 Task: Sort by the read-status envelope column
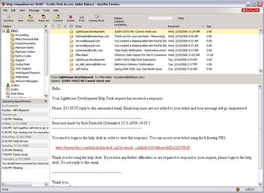[71, 26]
